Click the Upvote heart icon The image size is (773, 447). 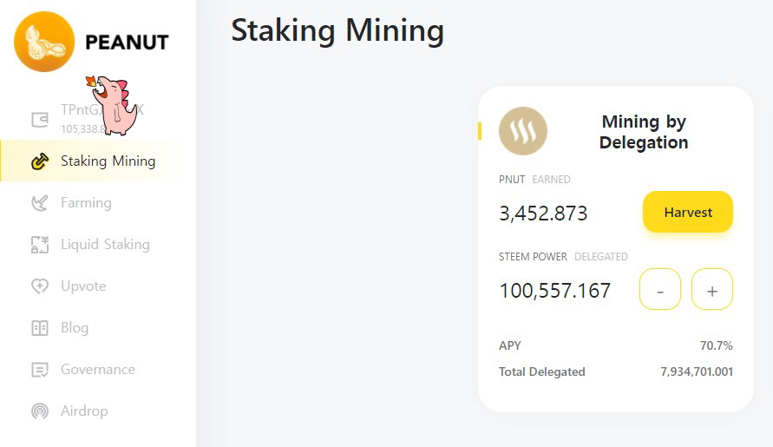(x=39, y=286)
